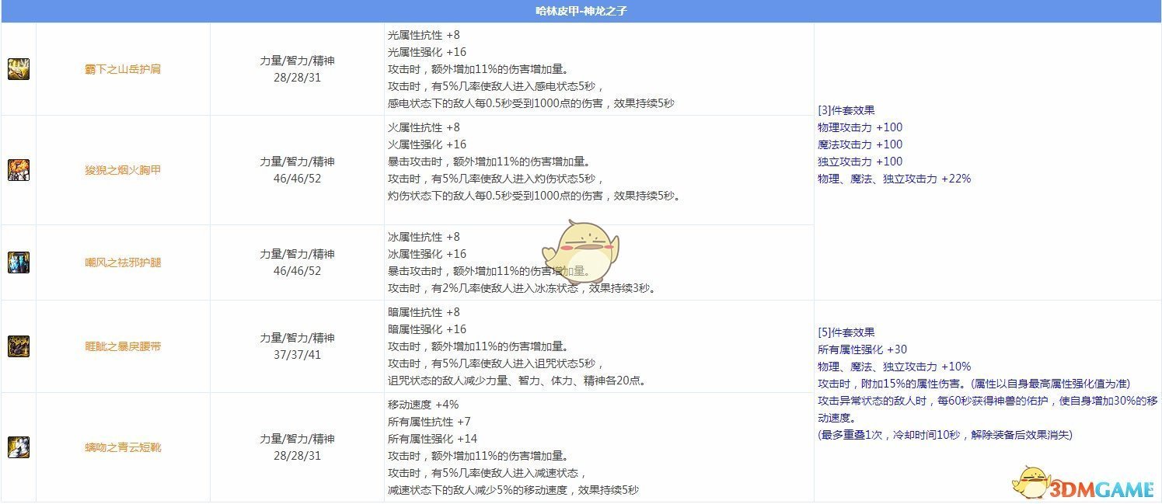
Task: Click the 嘲风之祛邪护腿 leggings item icon
Action: [x=19, y=262]
